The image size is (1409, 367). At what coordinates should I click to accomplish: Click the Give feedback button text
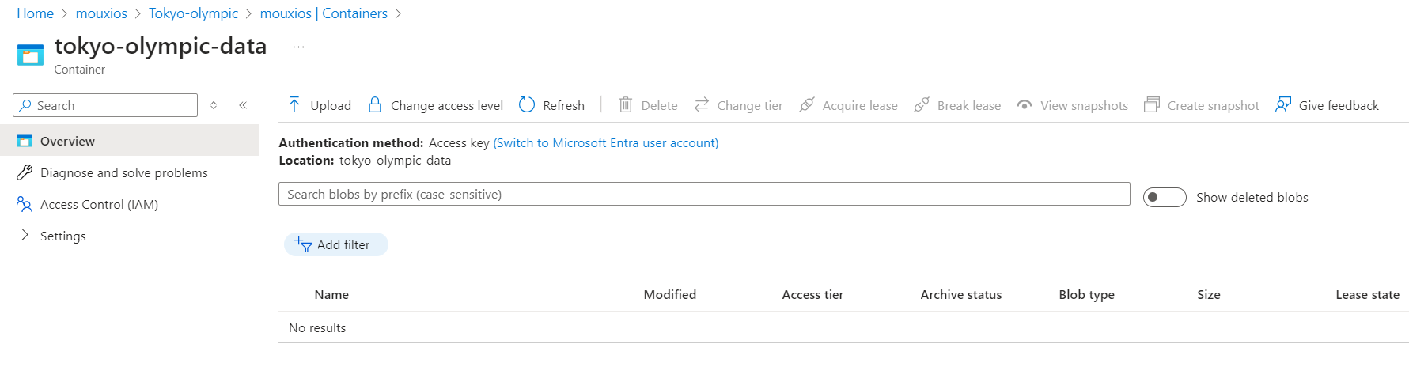[x=1339, y=105]
